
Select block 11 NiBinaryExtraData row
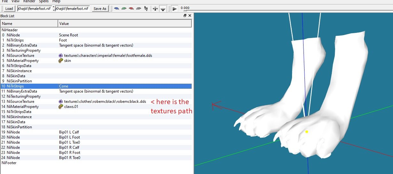[x=96, y=91]
